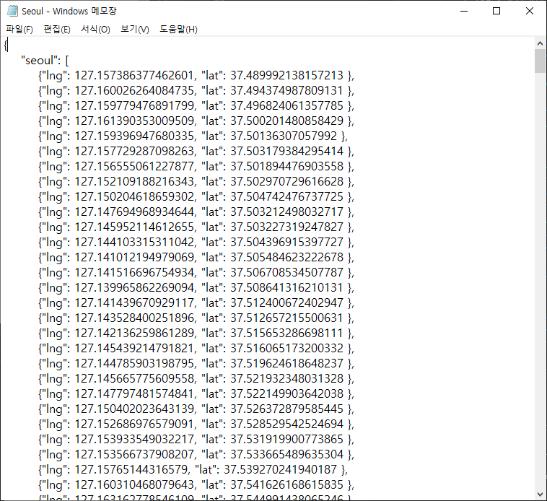Open the 보기(V) menu

pyautogui.click(x=135, y=30)
